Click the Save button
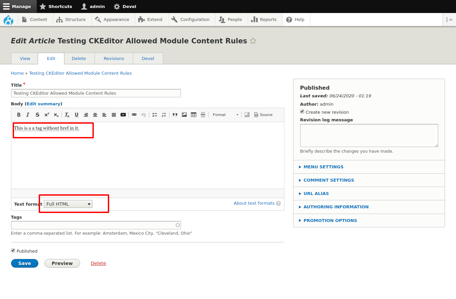This screenshot has width=456, height=299. tap(25, 263)
